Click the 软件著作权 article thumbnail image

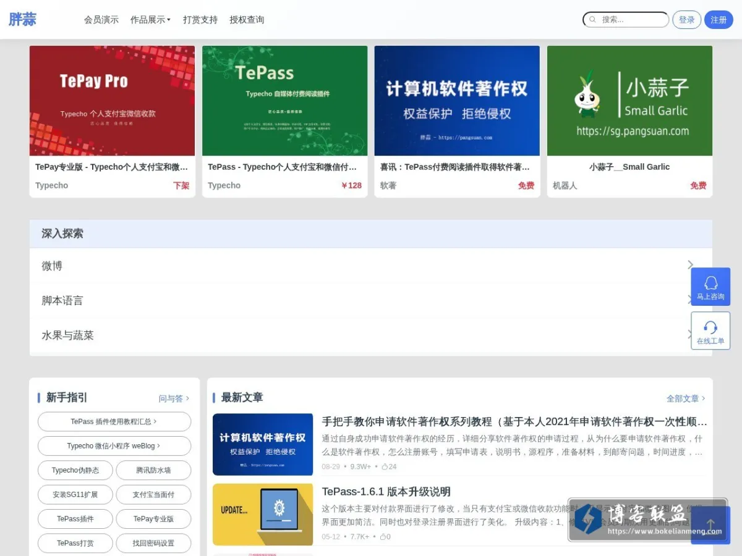pos(263,444)
